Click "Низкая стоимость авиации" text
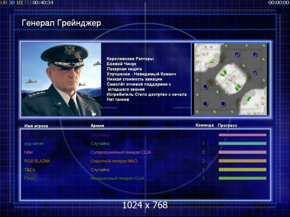Screen dimensions: 290x217 tap(134, 79)
